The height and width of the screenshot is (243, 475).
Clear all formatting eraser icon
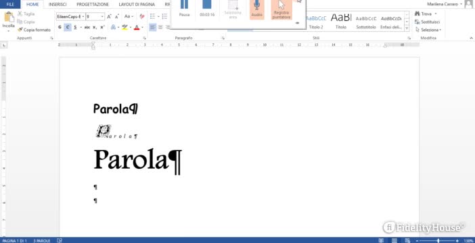point(142,17)
